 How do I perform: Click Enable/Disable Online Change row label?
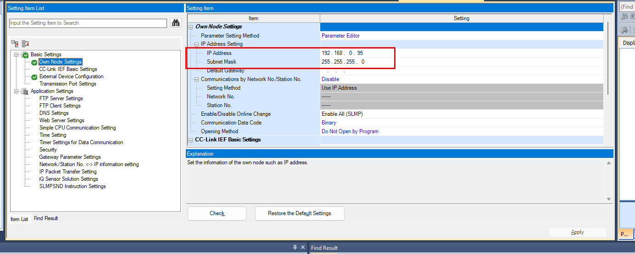[236, 114]
